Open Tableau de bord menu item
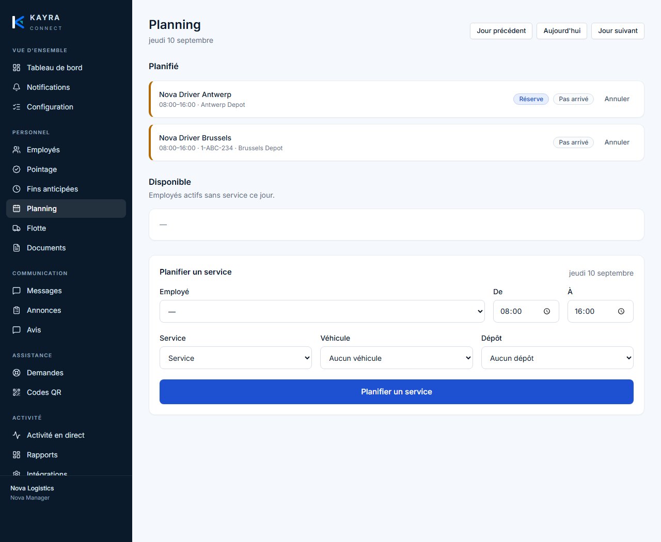The height and width of the screenshot is (542, 661). click(66, 68)
